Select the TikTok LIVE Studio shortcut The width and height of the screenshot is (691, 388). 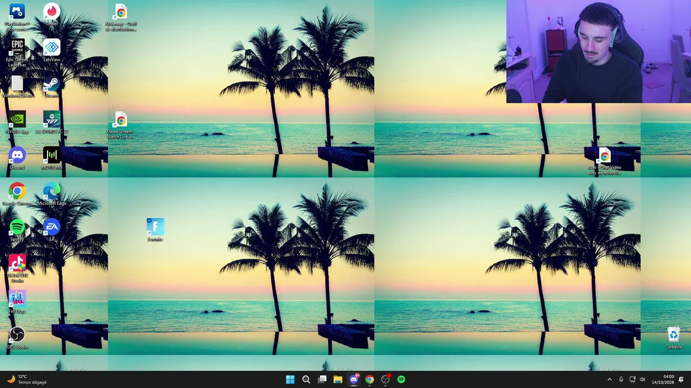click(17, 268)
